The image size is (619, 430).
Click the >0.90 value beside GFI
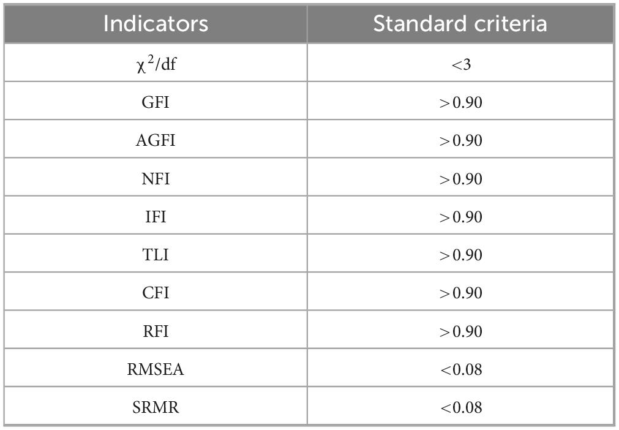point(460,102)
